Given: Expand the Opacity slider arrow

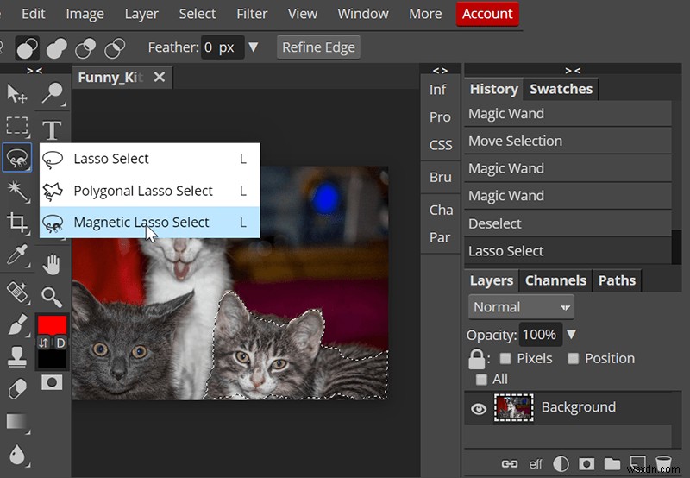Looking at the screenshot, I should click(x=571, y=335).
